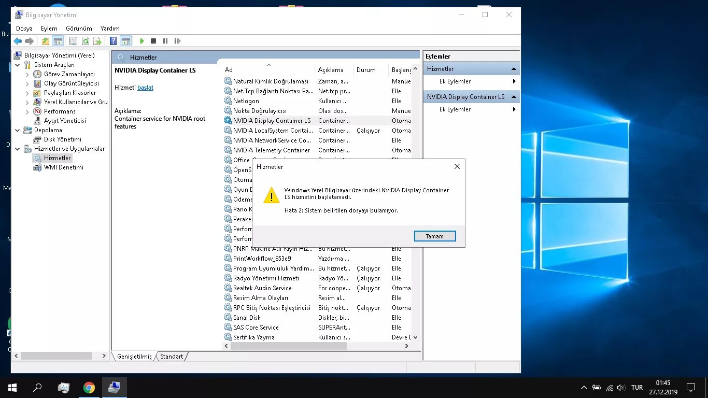Viewport: 708px width, 398px height.
Task: Open taskbar search magnifier
Action: click(37, 387)
